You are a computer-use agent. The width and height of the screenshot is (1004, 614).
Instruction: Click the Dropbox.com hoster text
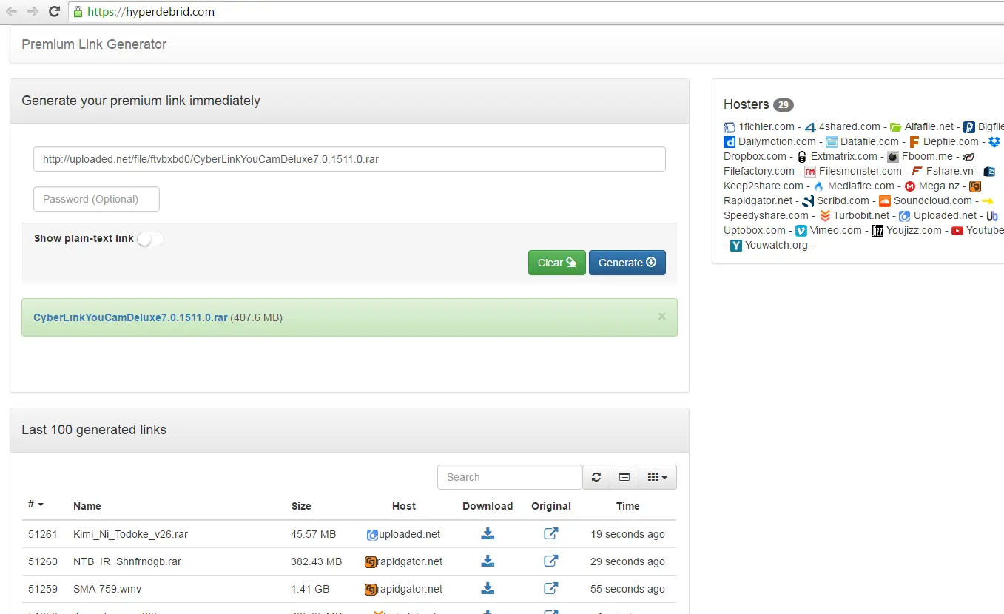tap(755, 156)
